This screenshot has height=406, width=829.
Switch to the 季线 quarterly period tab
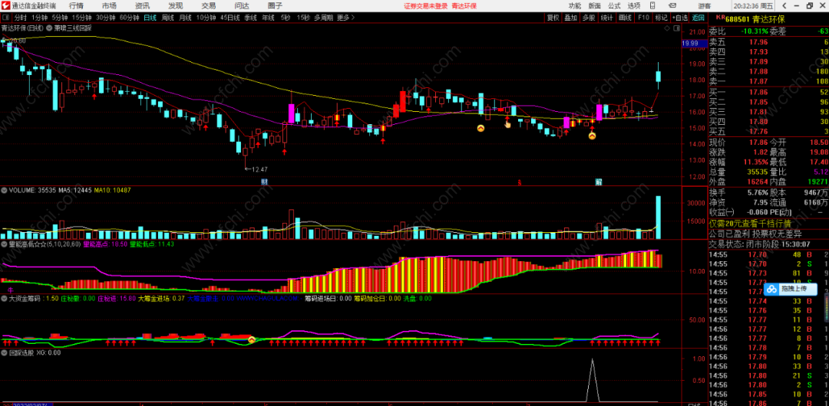(x=250, y=18)
